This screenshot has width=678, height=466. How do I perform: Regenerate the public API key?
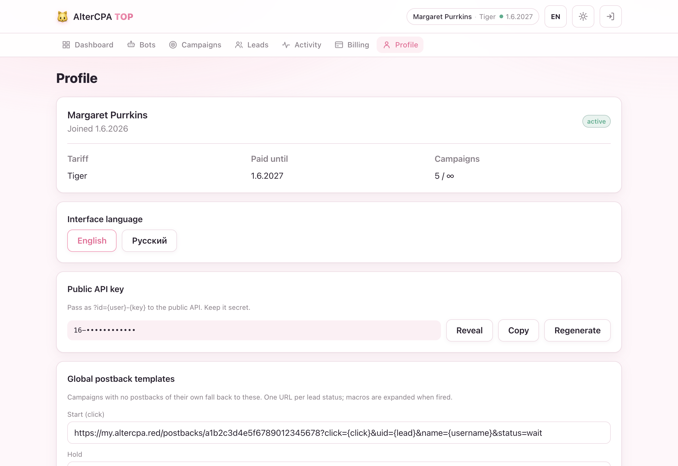pyautogui.click(x=577, y=330)
